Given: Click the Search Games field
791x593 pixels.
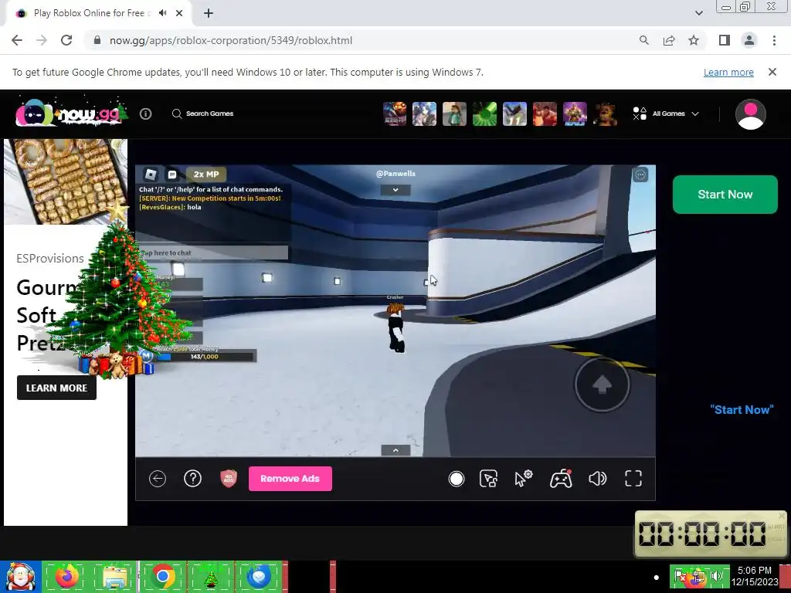Looking at the screenshot, I should (x=203, y=114).
